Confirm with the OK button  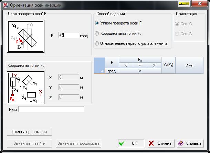131,143
